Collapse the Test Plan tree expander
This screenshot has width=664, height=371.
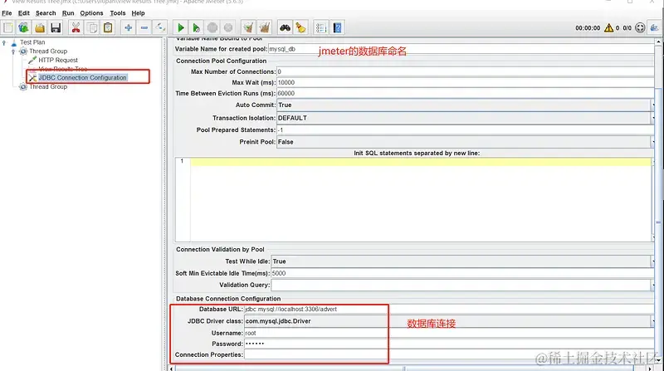point(4,42)
